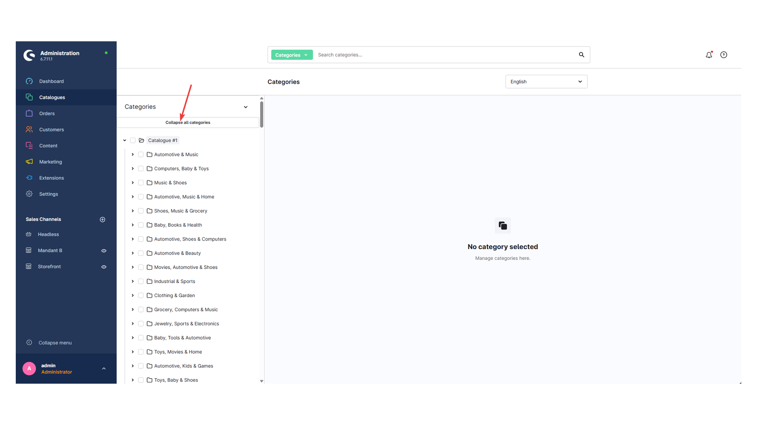Check the Music & Shoes checkbox
The width and height of the screenshot is (757, 425).
(141, 183)
